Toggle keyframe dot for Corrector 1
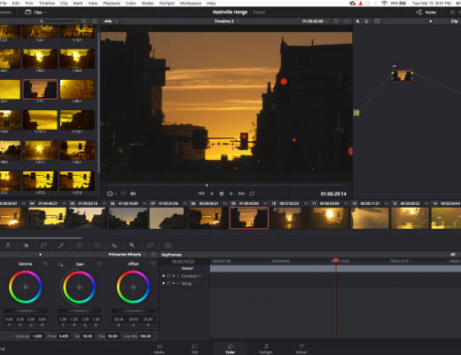461x355 pixels. tap(163, 276)
